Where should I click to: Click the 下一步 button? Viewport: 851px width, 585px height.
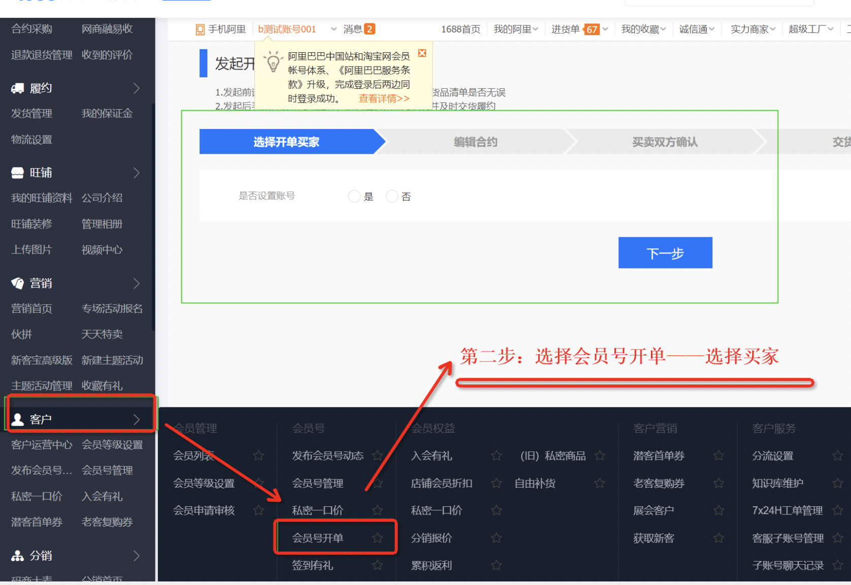click(x=665, y=253)
